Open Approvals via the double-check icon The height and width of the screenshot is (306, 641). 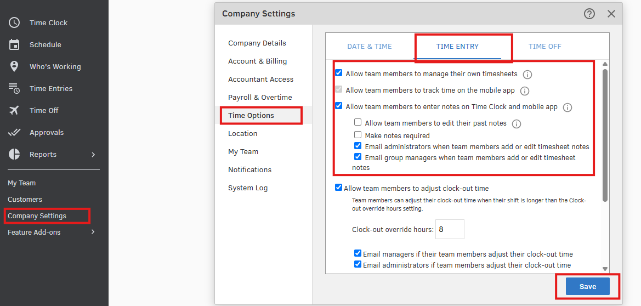pyautogui.click(x=14, y=132)
